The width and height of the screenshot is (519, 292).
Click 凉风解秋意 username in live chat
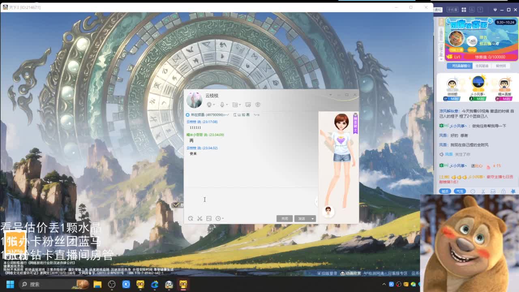pyautogui.click(x=449, y=111)
